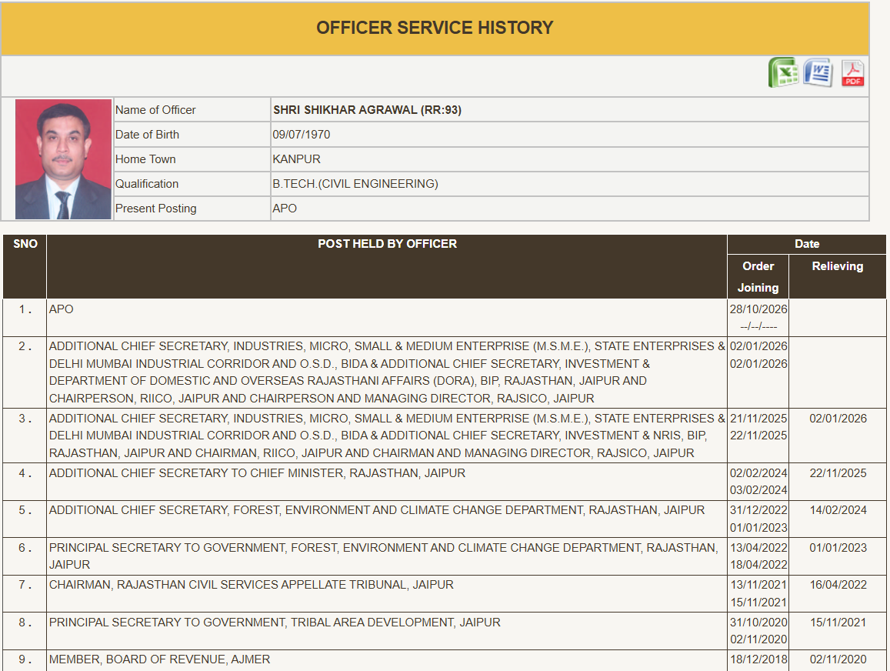Click order date 13/11/2021

[758, 585]
